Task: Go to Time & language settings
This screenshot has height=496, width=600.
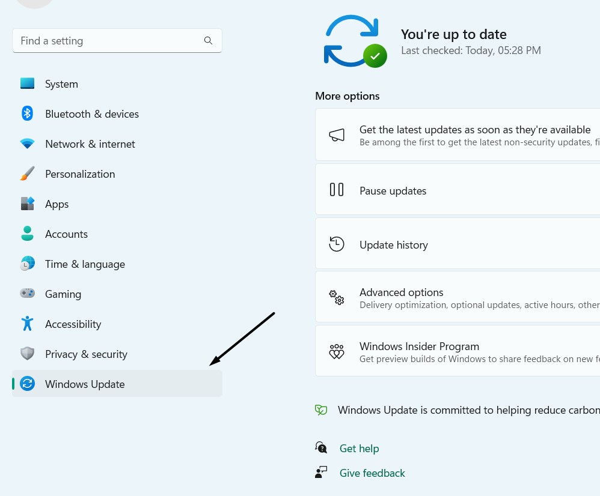Action: (85, 264)
